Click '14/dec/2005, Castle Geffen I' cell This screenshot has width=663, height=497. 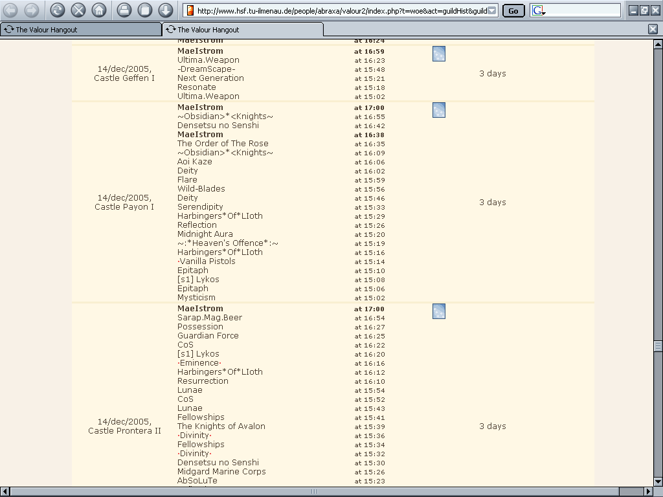pyautogui.click(x=124, y=74)
